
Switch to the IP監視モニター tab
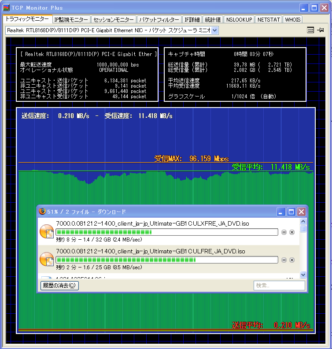coord(71,19)
